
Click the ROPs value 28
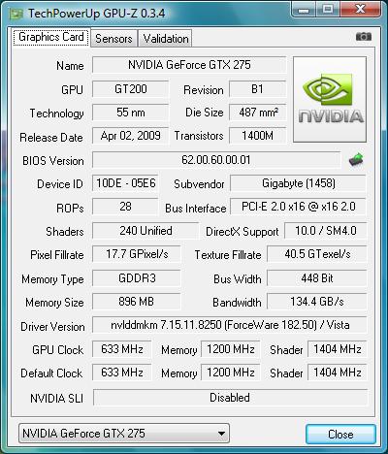tap(125, 207)
